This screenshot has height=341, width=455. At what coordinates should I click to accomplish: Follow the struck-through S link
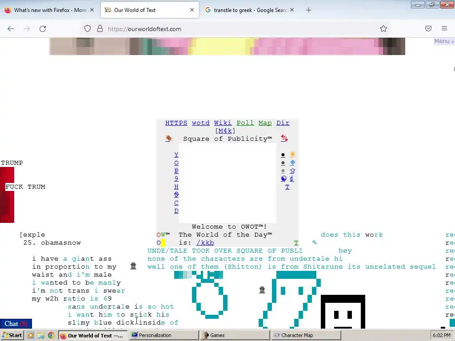176,194
